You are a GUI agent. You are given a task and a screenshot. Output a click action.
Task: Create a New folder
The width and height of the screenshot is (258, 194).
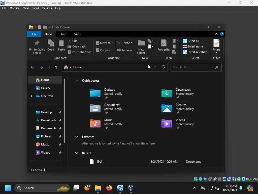[x=141, y=47]
